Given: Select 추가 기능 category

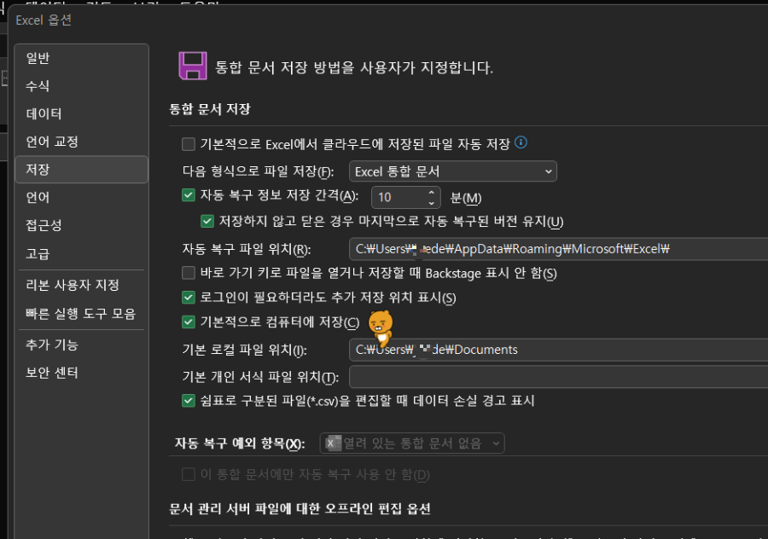Looking at the screenshot, I should coord(82,345).
